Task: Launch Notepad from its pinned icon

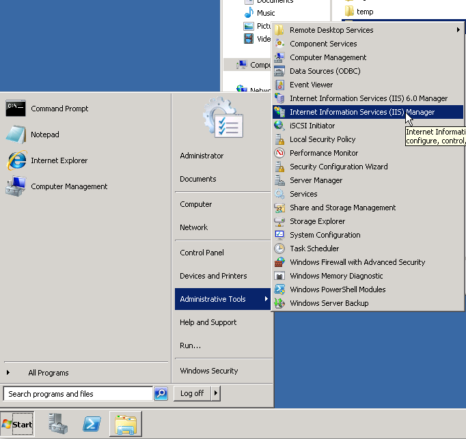Action: coord(16,134)
